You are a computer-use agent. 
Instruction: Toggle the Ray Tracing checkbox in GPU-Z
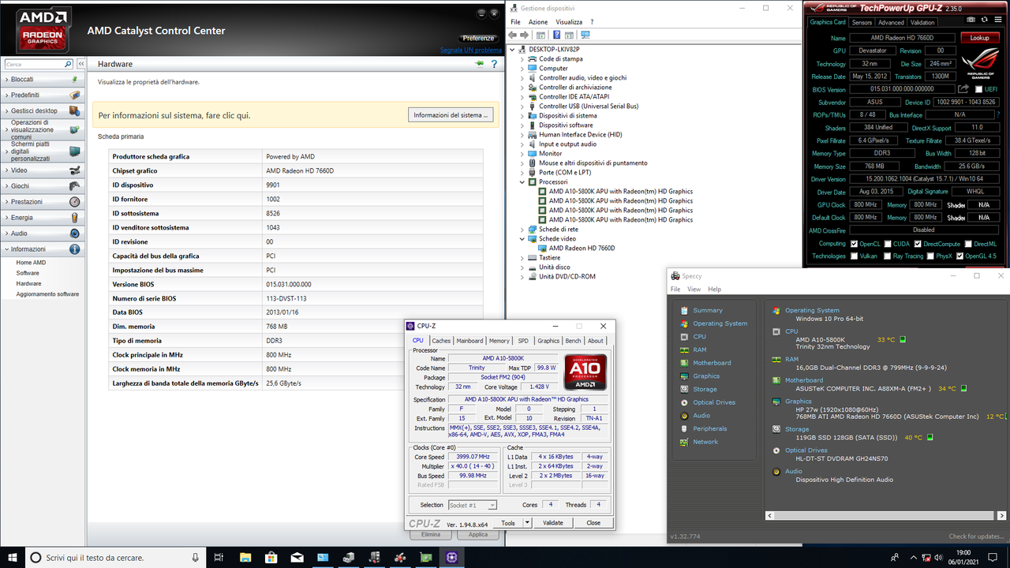pyautogui.click(x=887, y=256)
